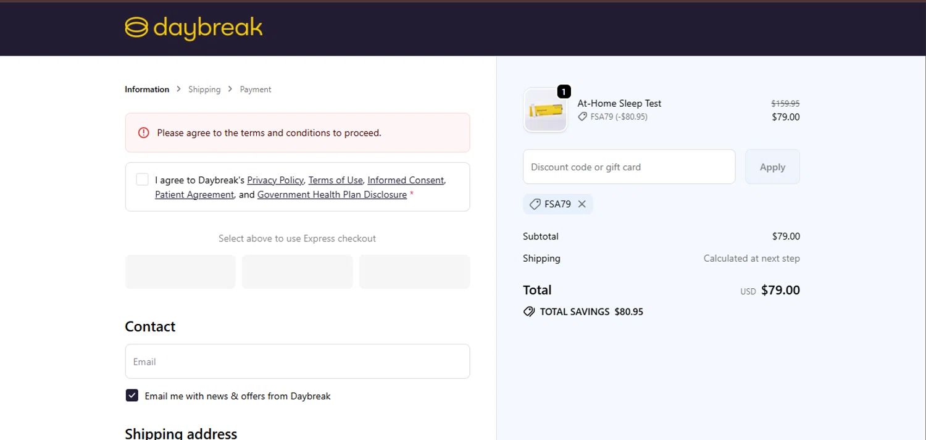Image resolution: width=926 pixels, height=440 pixels.
Task: Open the Patient Agreement link
Action: coord(194,194)
